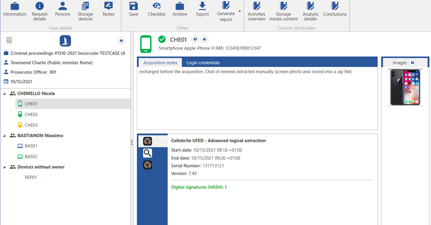The image size is (431, 225).
Task: Click the vertical splitter handle dots
Action: click(132, 142)
